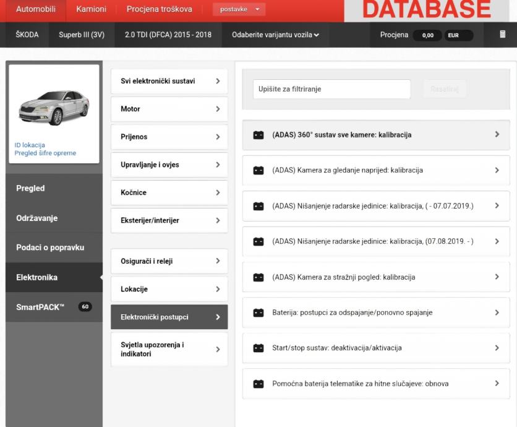
Task: Expand Odaberite varijantu vozila dropdown
Action: (x=275, y=35)
